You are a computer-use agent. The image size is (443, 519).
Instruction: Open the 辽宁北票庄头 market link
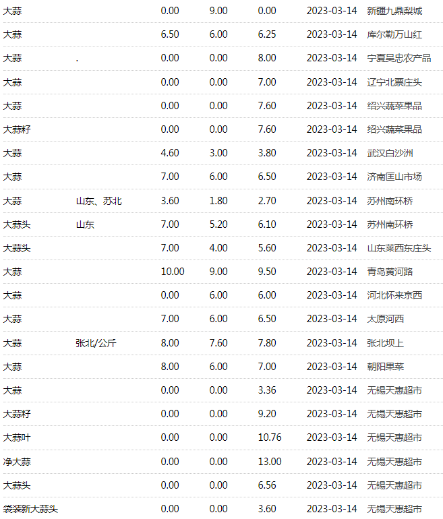[394, 82]
